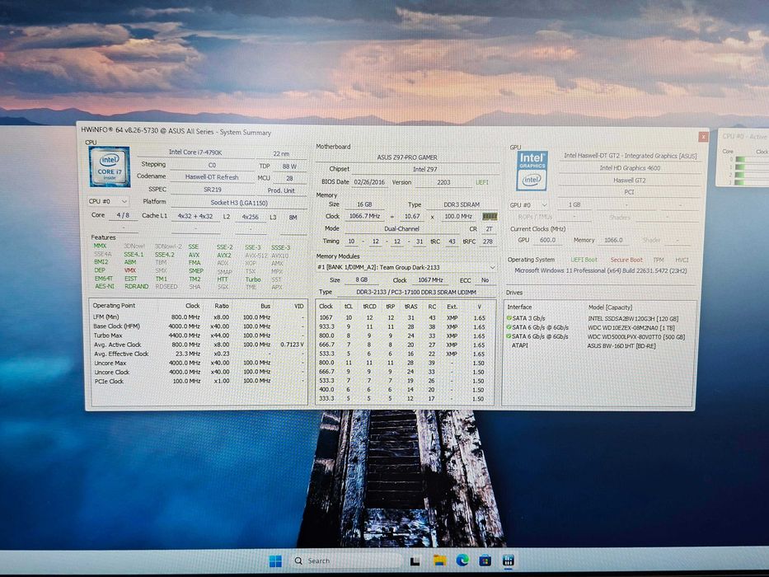Click the Intel HD Graphics 4600 field
This screenshot has height=577, width=769.
630,168
